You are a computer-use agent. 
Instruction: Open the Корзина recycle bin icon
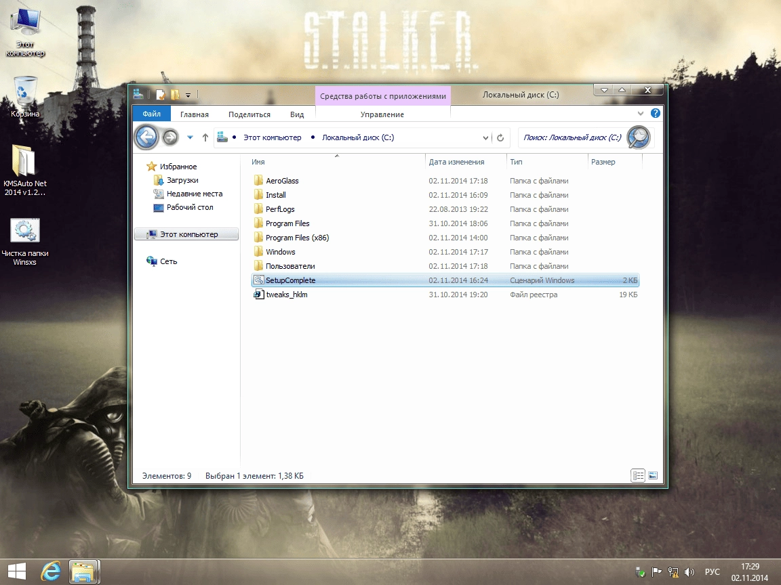coord(25,97)
